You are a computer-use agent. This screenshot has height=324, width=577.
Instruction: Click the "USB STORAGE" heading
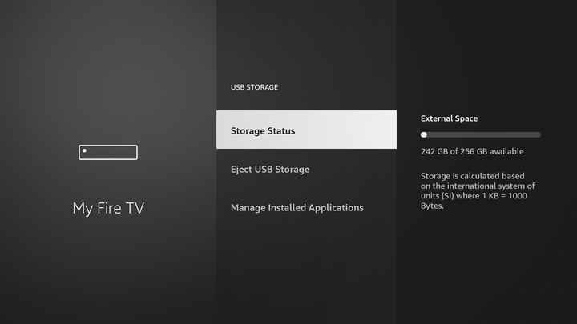254,87
